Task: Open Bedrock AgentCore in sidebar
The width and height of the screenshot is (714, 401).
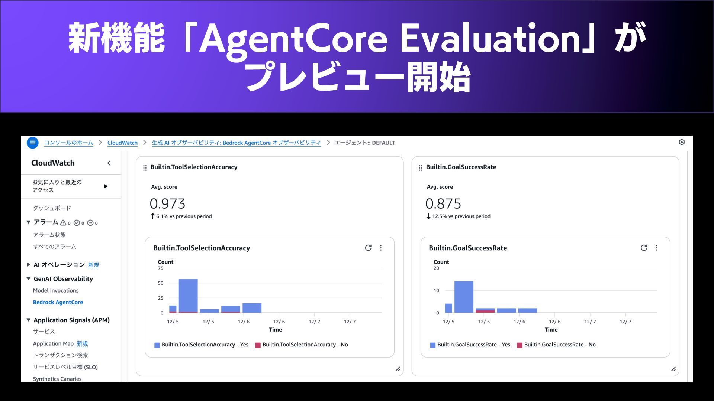Action: pyautogui.click(x=58, y=302)
